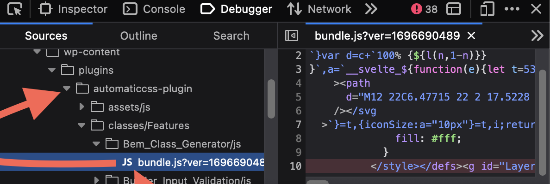The height and width of the screenshot is (184, 550).
Task: Open the devtools three-dot menu
Action: point(512,9)
